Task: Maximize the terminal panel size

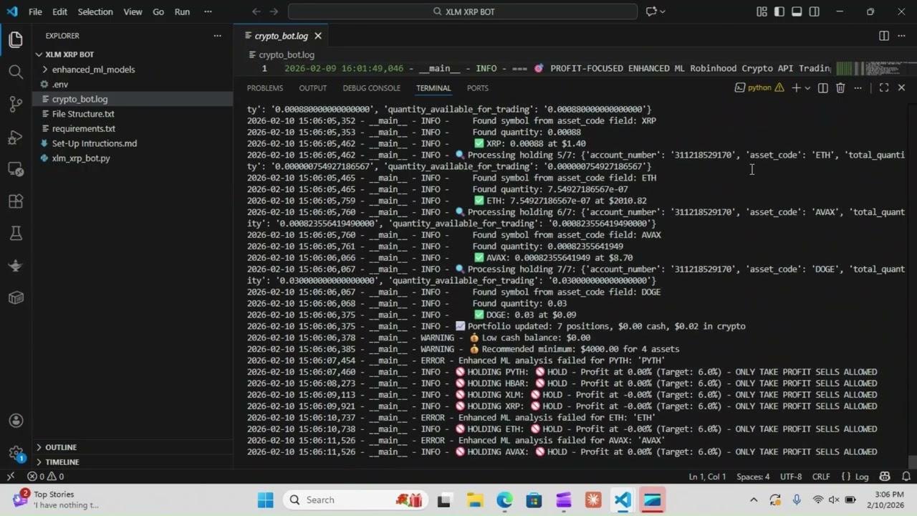Action: [x=884, y=87]
